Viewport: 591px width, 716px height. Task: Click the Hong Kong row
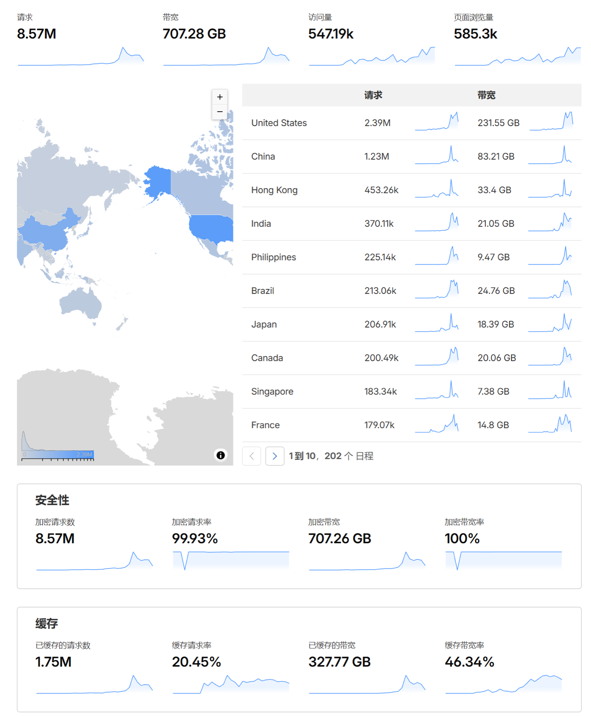coord(274,190)
